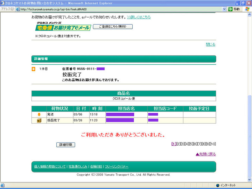Click the 詳細印刷 button
This screenshot has width=252, height=189.
tap(65, 145)
